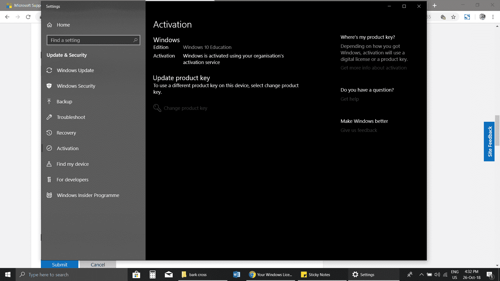Open Windows Insider Programme page
Screen dimensions: 500x281
click(93, 195)
